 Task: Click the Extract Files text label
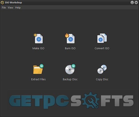click(38, 79)
